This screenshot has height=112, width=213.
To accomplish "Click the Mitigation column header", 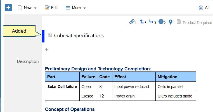I will click(167, 77).
